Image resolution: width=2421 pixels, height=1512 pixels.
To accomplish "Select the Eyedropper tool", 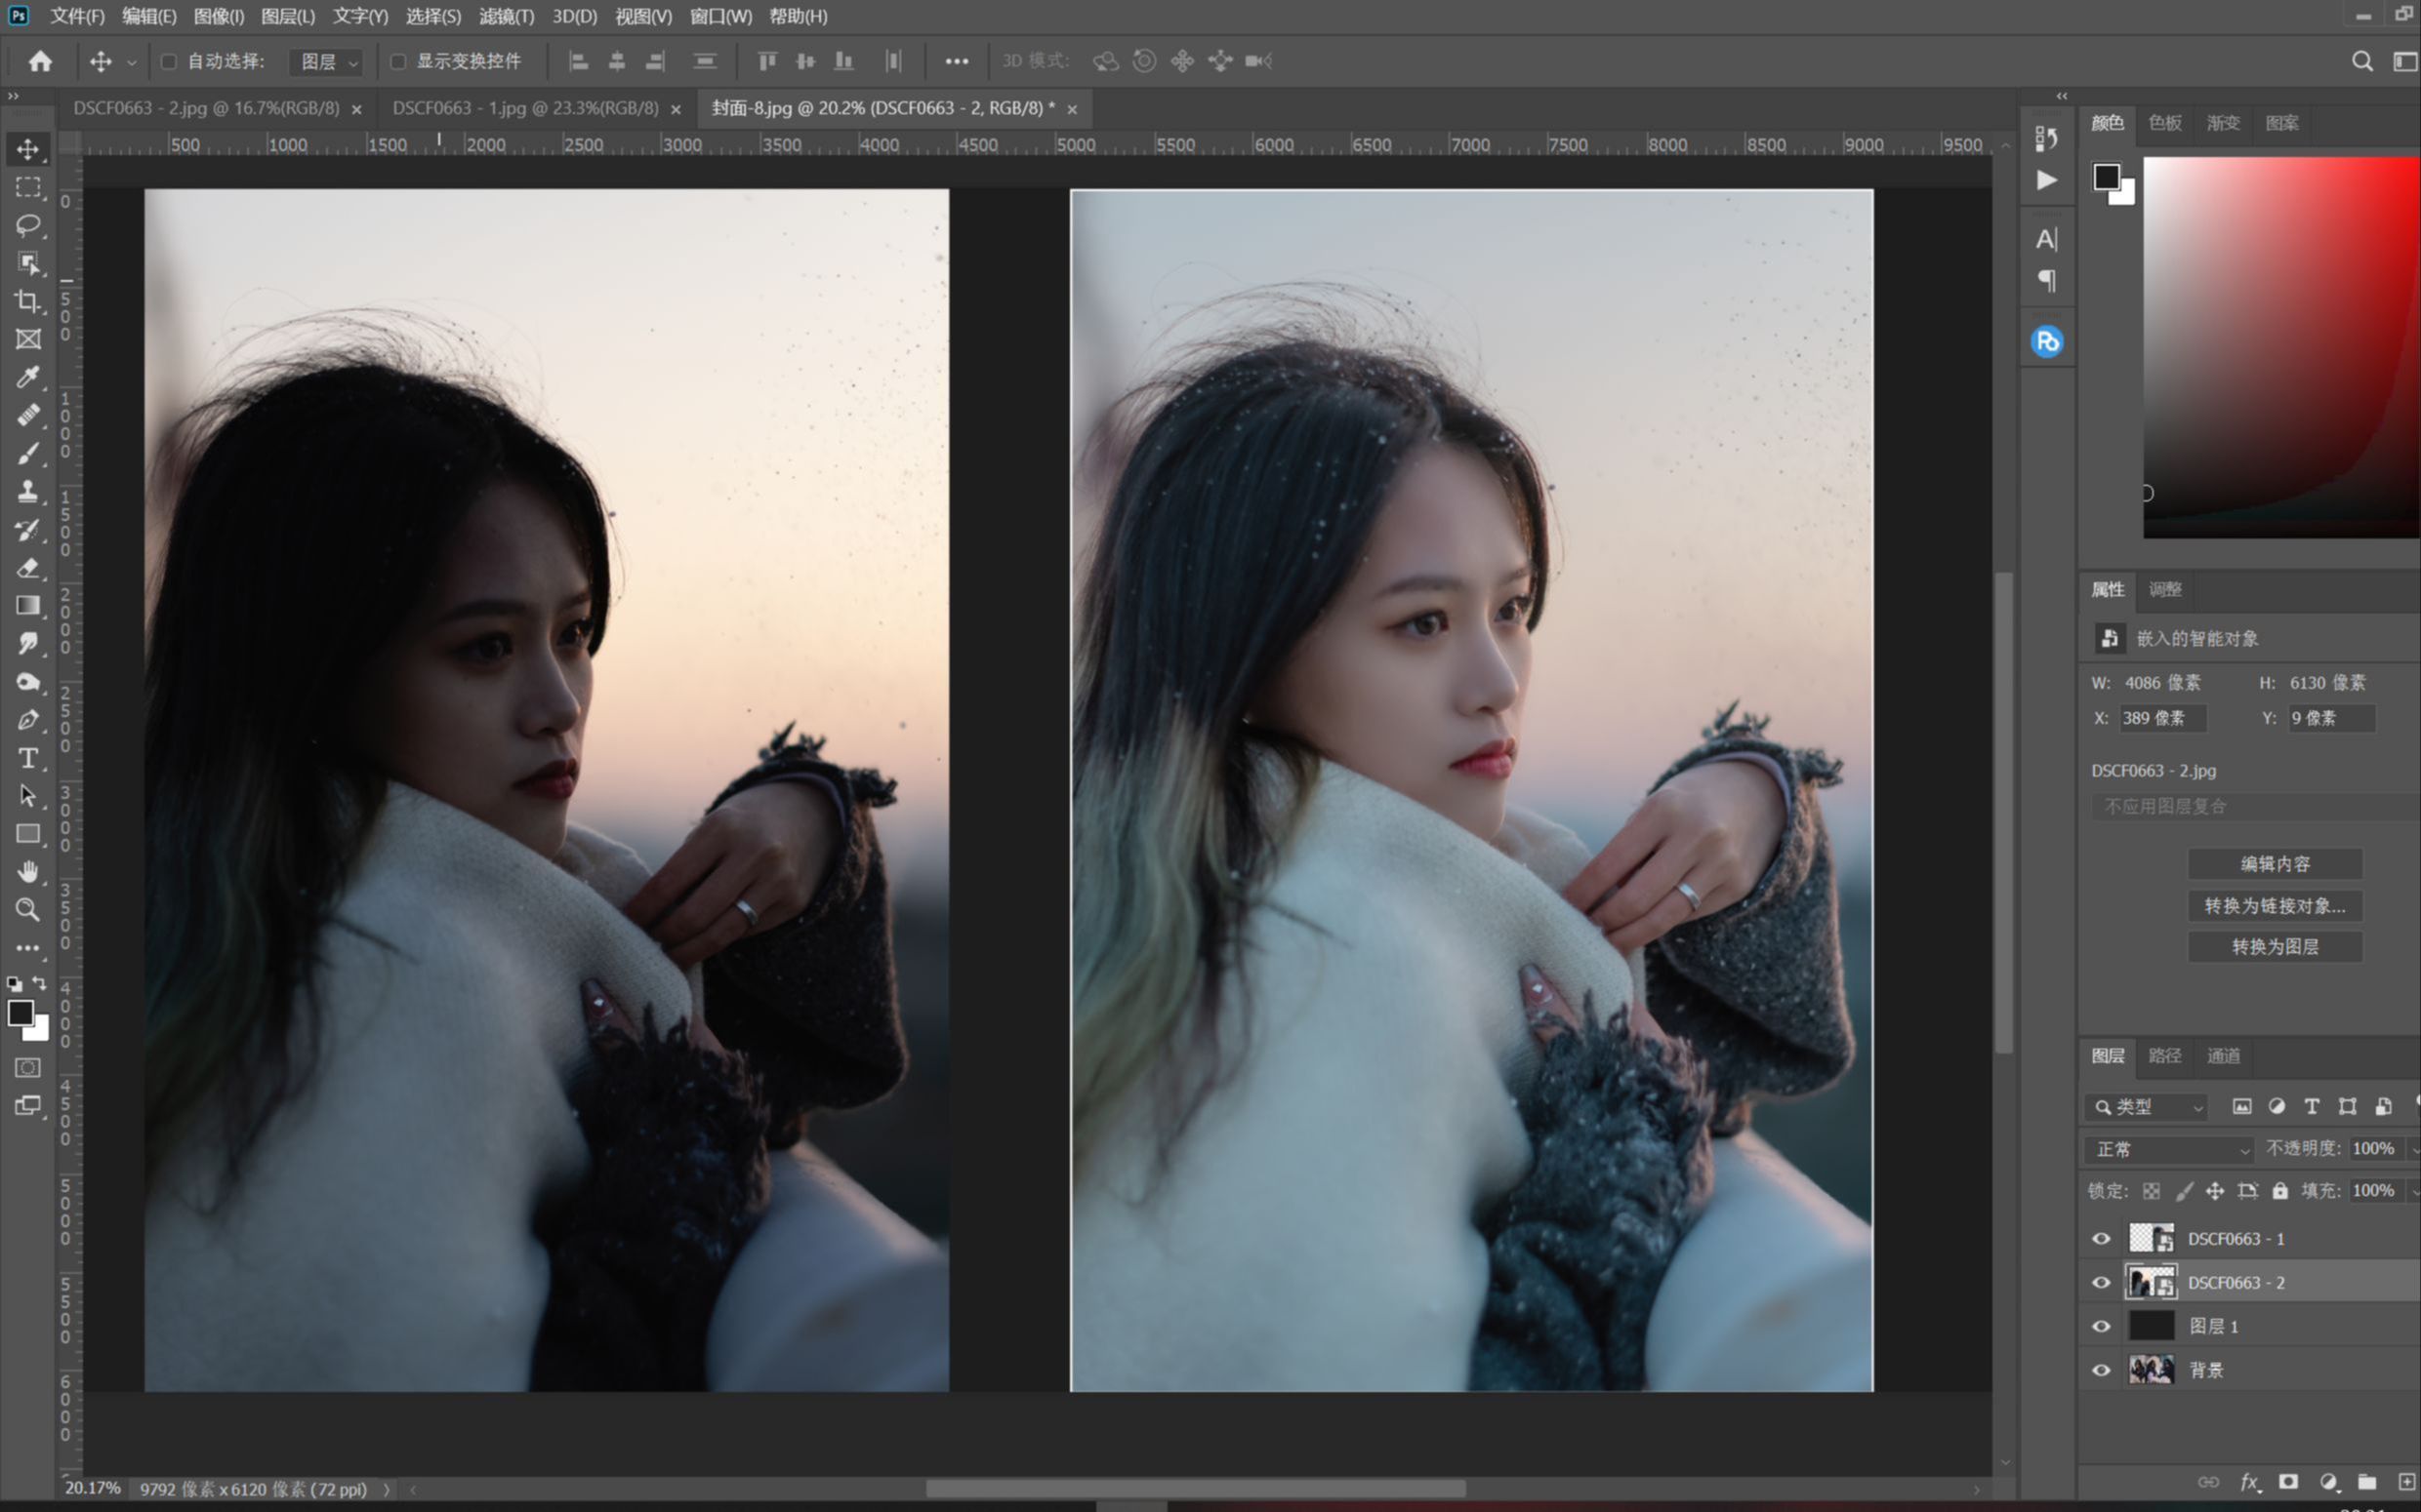I will [28, 377].
